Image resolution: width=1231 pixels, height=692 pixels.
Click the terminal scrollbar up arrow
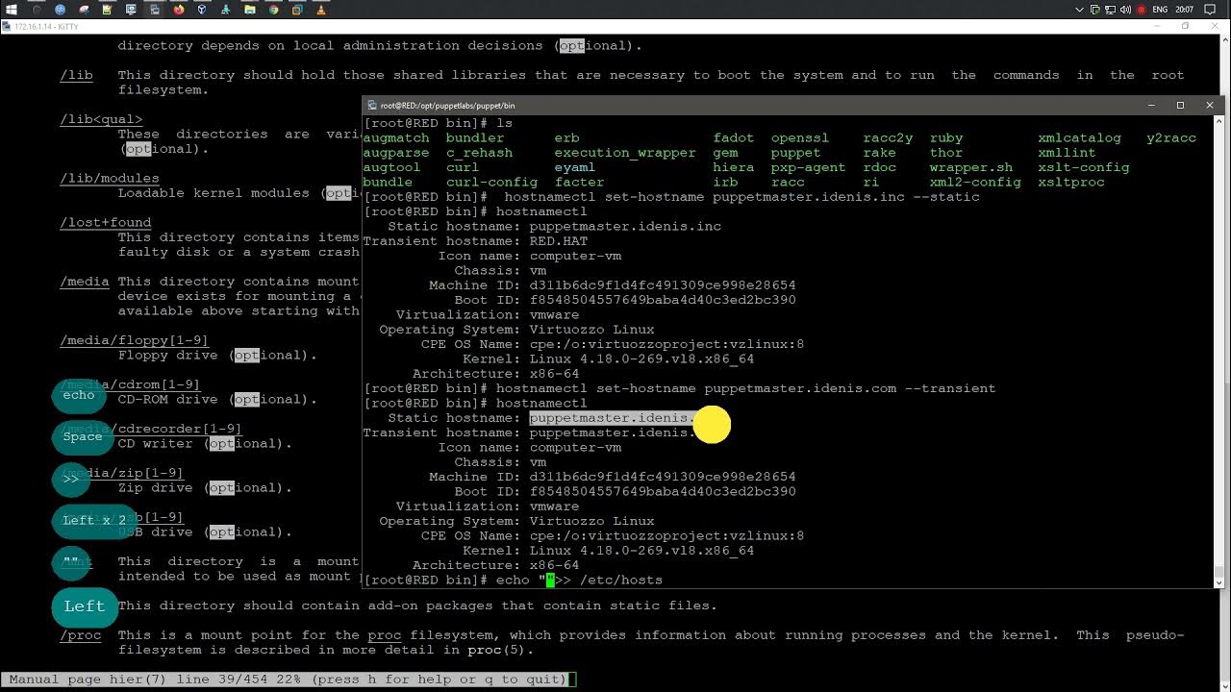pos(1218,121)
